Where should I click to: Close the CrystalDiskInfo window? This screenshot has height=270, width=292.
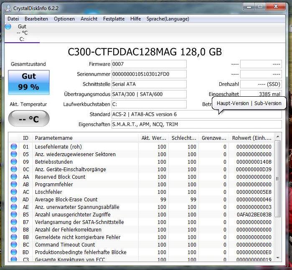pos(276,7)
